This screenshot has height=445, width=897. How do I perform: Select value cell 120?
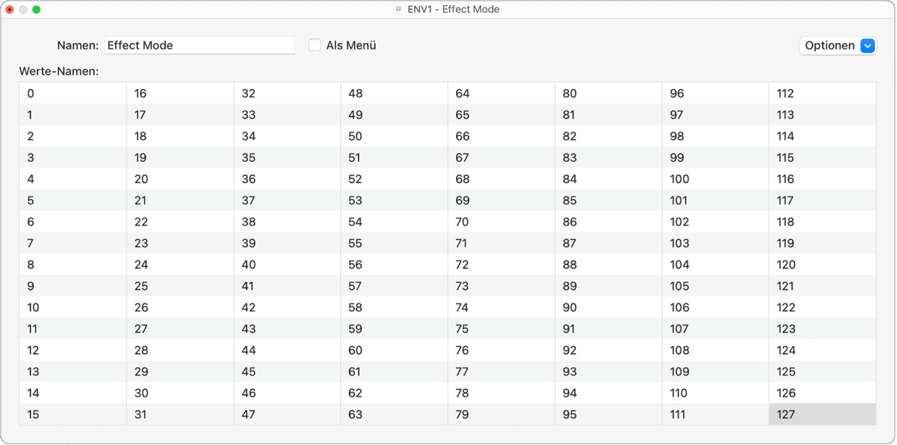point(822,265)
